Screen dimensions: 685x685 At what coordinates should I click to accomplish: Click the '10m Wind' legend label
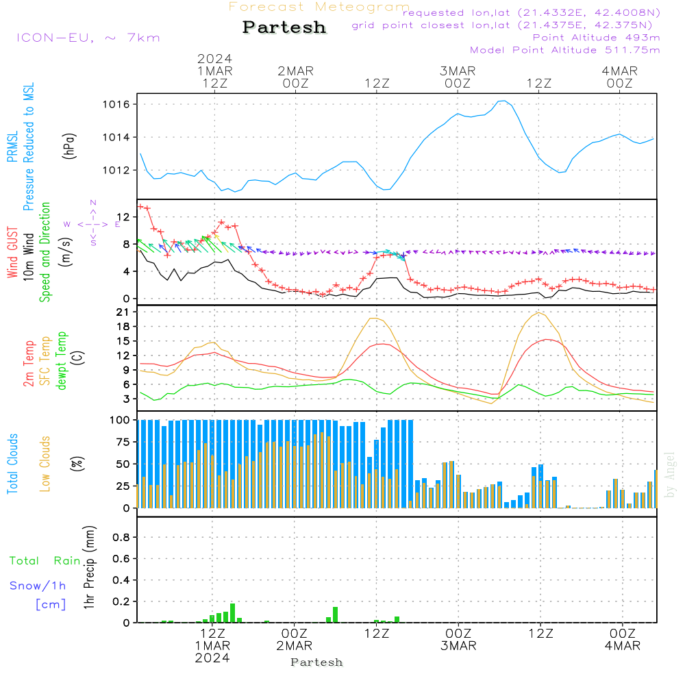[28, 256]
